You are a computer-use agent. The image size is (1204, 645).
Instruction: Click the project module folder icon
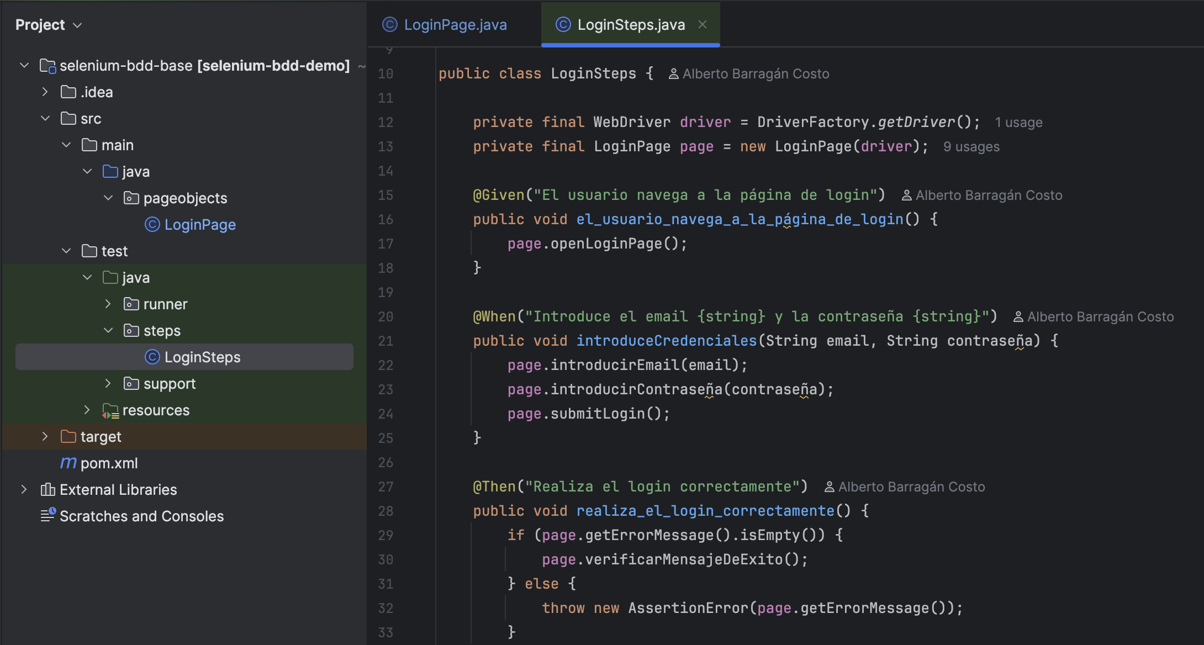(48, 66)
